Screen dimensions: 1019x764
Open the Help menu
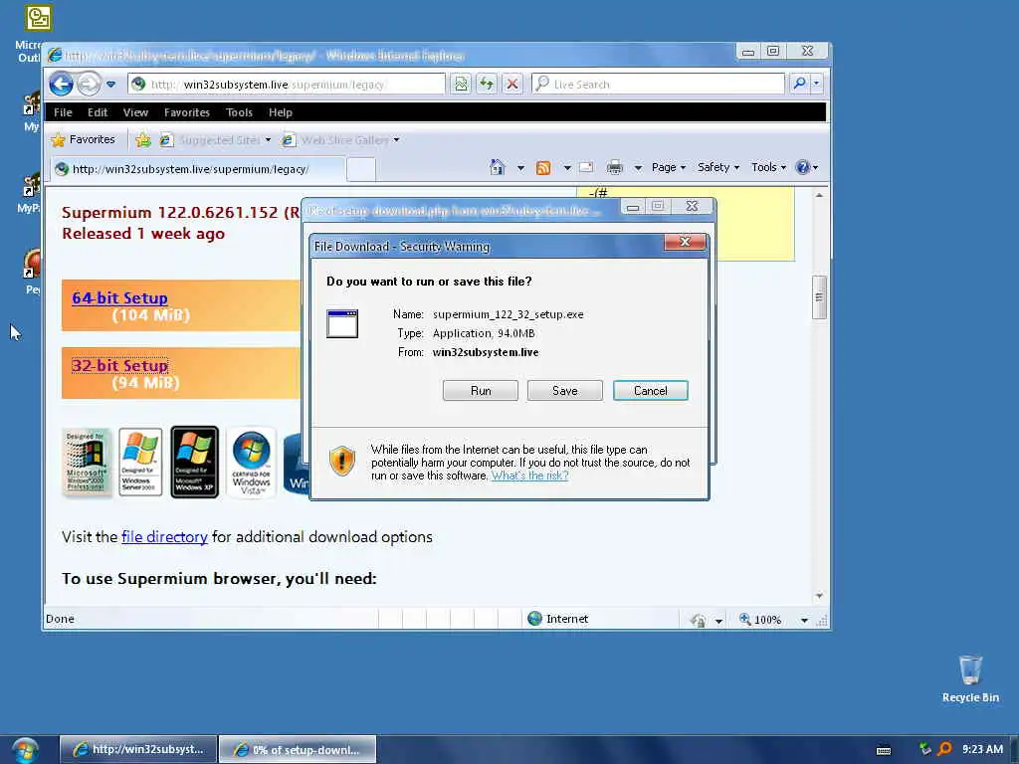281,112
